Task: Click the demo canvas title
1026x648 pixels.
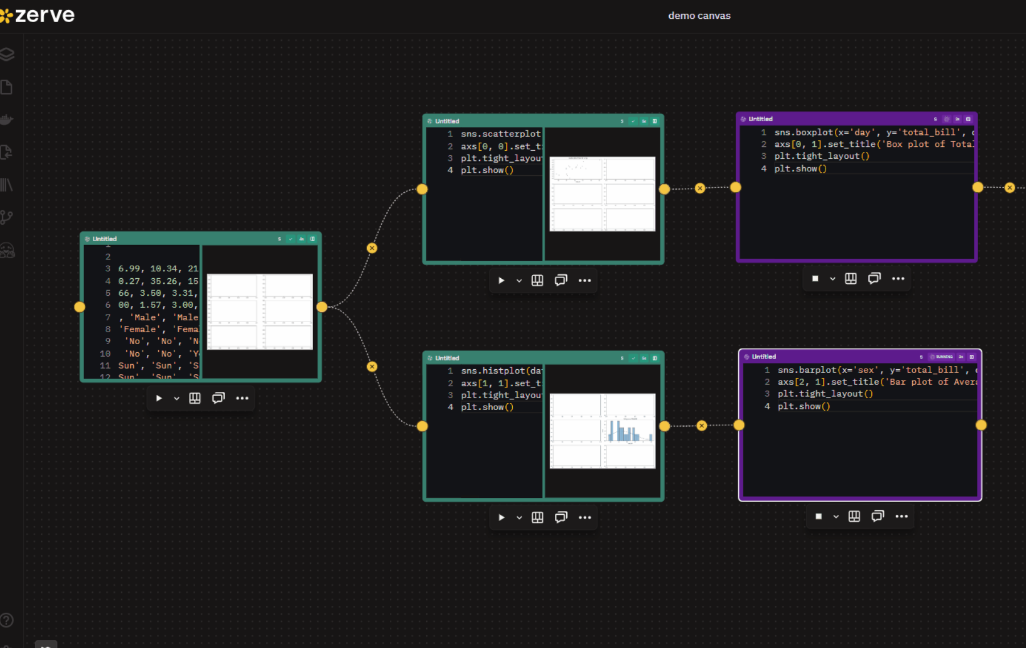Action: (x=699, y=16)
